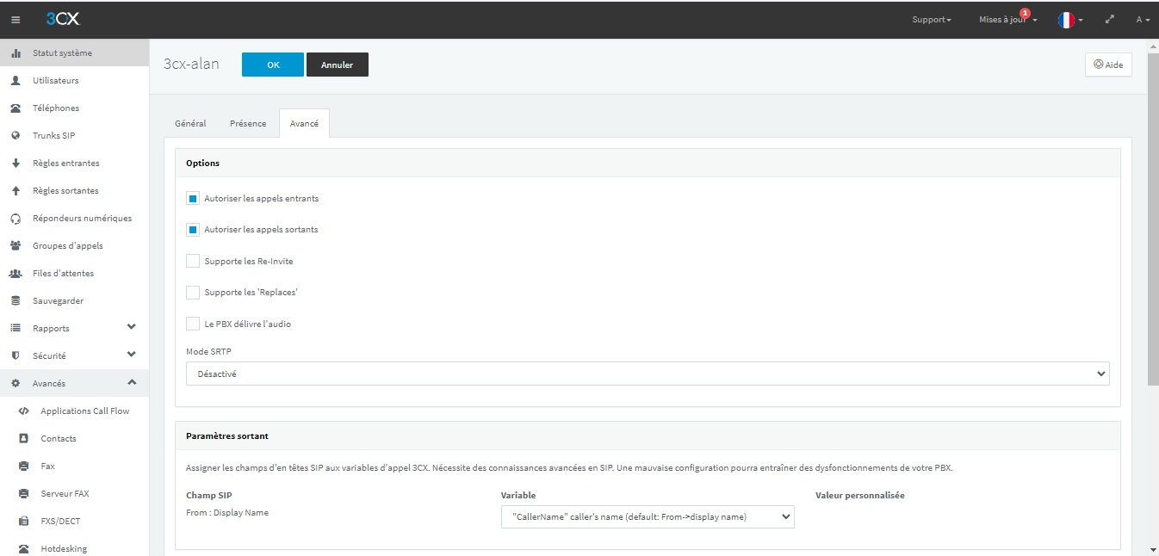Viewport: 1159px width, 556px height.
Task: Expand the Sécurité chevron
Action: [x=132, y=355]
